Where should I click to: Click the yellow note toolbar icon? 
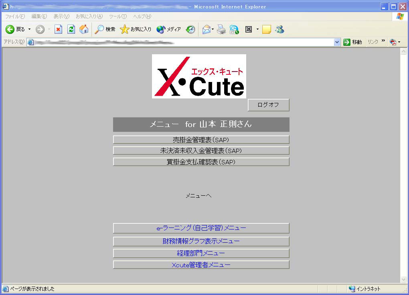coord(267,29)
